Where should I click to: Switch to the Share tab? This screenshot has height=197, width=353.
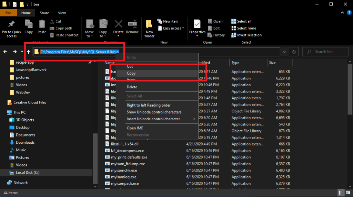(44, 13)
